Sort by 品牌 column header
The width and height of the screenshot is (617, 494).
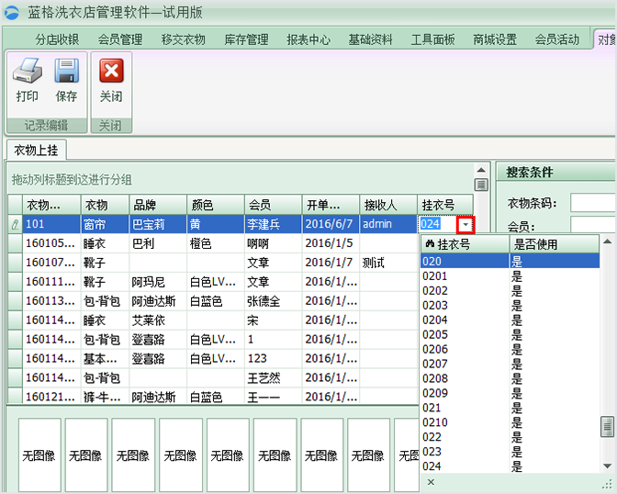158,205
